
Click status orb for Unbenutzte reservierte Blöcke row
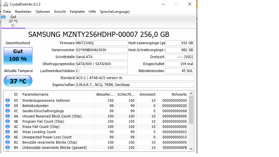tap(8, 148)
